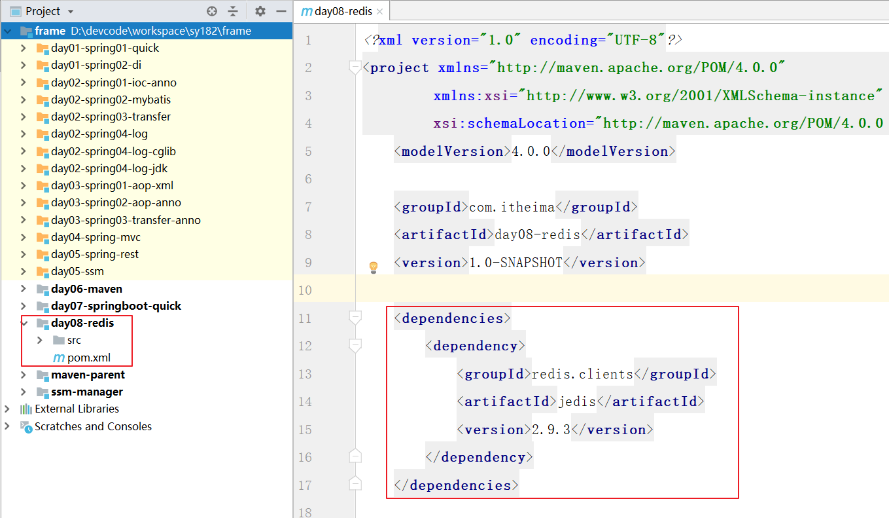The width and height of the screenshot is (889, 518).
Task: Expand the day01-spring01-quick module
Action: tap(24, 48)
